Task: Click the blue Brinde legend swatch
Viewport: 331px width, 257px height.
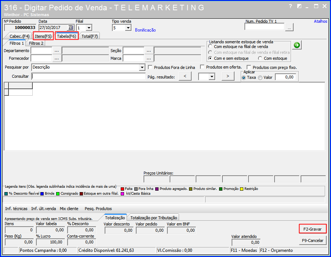Action: (x=42, y=194)
